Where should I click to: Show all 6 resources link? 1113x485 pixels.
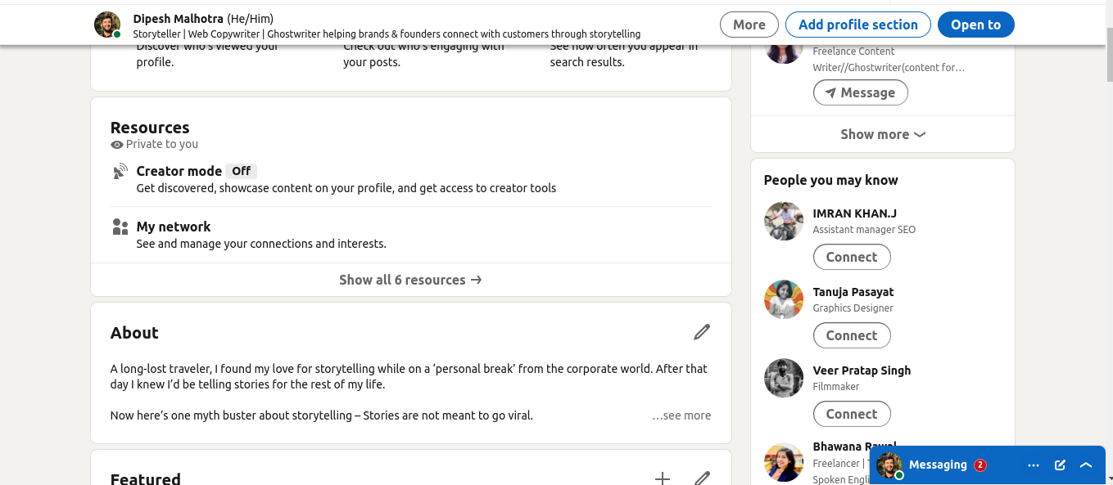pyautogui.click(x=411, y=280)
